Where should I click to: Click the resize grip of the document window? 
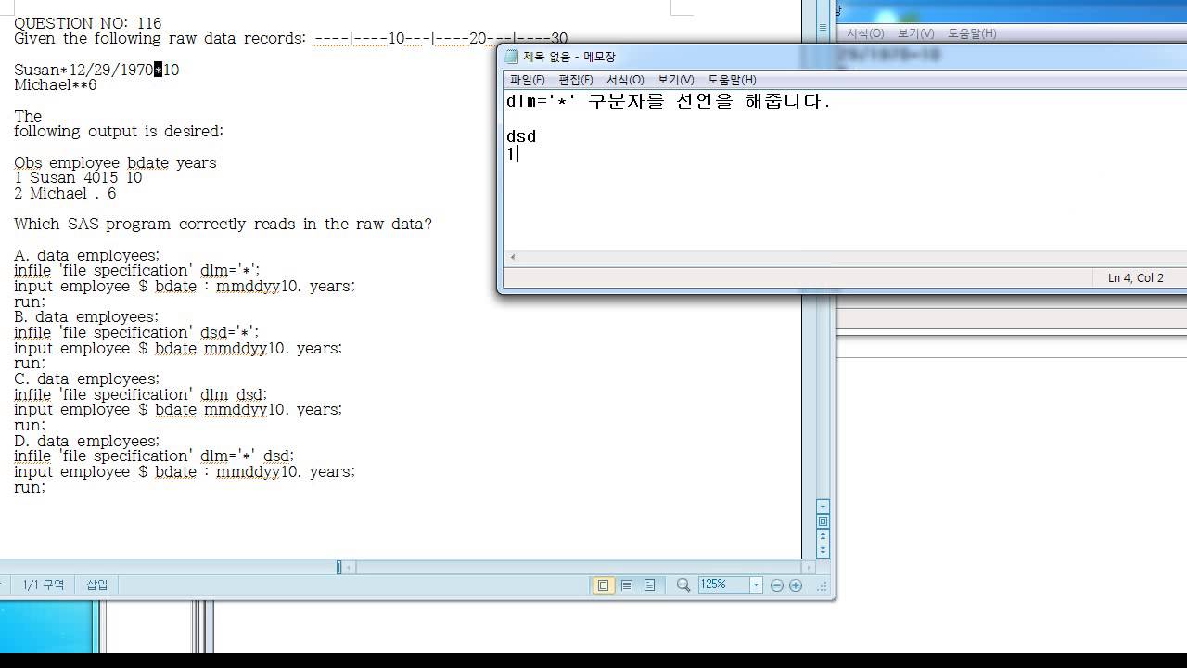(x=823, y=586)
